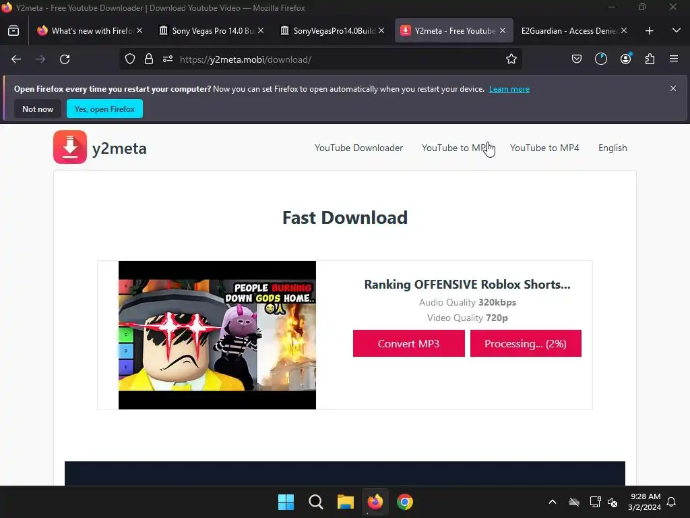Click Firefox icon in taskbar
The image size is (690, 518).
375,502
